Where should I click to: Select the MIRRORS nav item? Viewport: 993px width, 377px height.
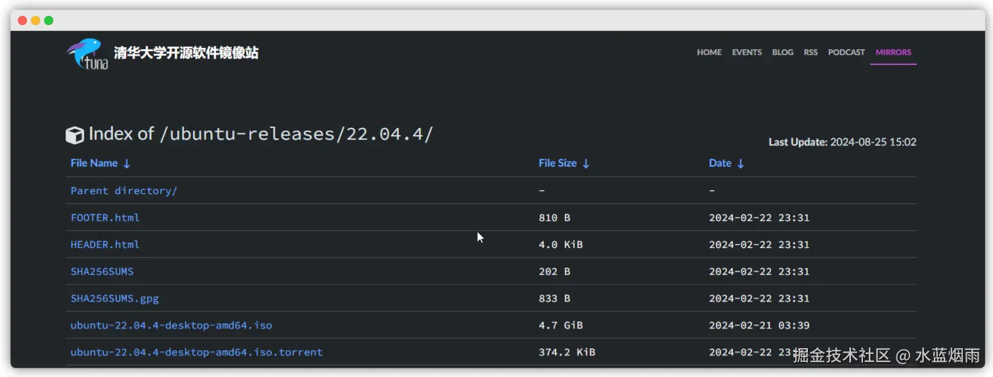tap(893, 52)
